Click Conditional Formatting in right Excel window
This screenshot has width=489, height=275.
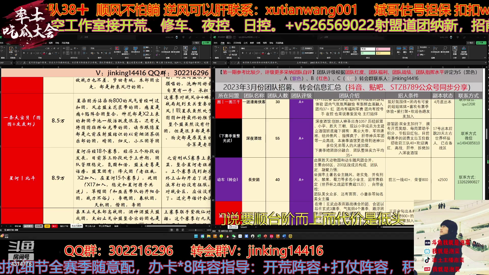point(346,50)
